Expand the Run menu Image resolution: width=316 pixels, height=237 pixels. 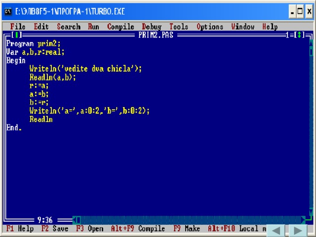(93, 27)
